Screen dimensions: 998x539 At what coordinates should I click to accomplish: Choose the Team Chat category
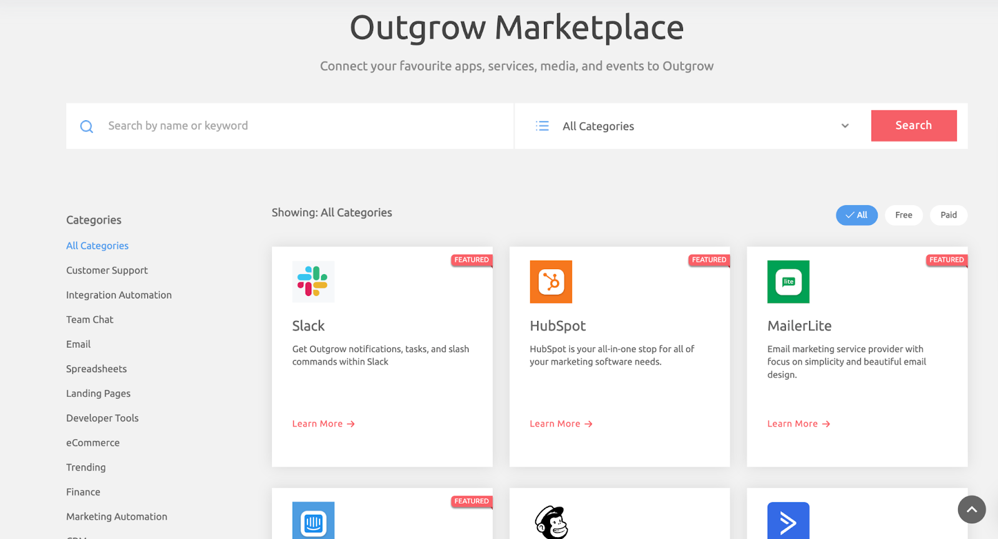90,320
